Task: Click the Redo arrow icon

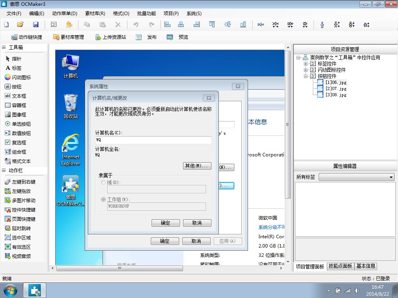Action: [152, 24]
